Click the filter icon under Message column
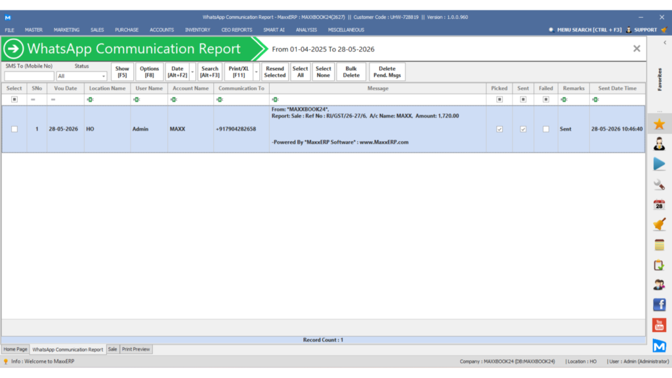Viewport: 672px width, 378px height. pos(275,100)
